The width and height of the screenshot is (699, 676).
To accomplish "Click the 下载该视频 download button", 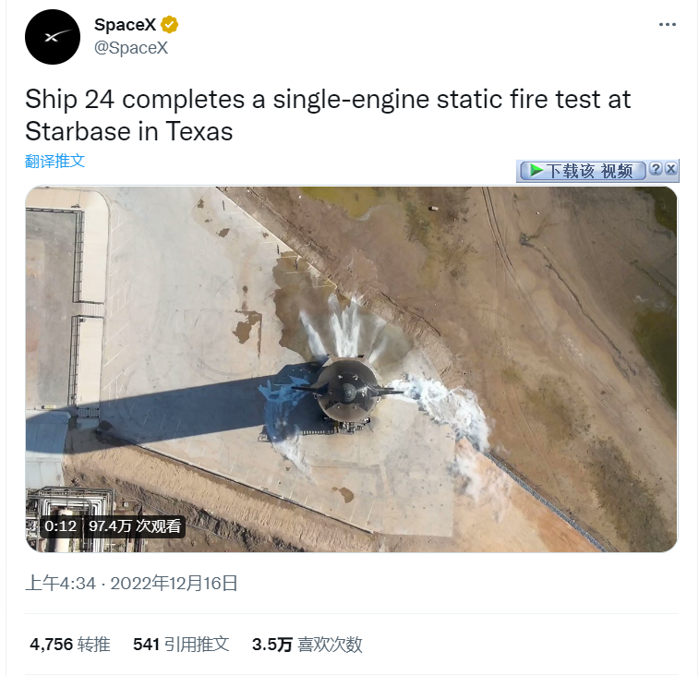I will click(583, 170).
